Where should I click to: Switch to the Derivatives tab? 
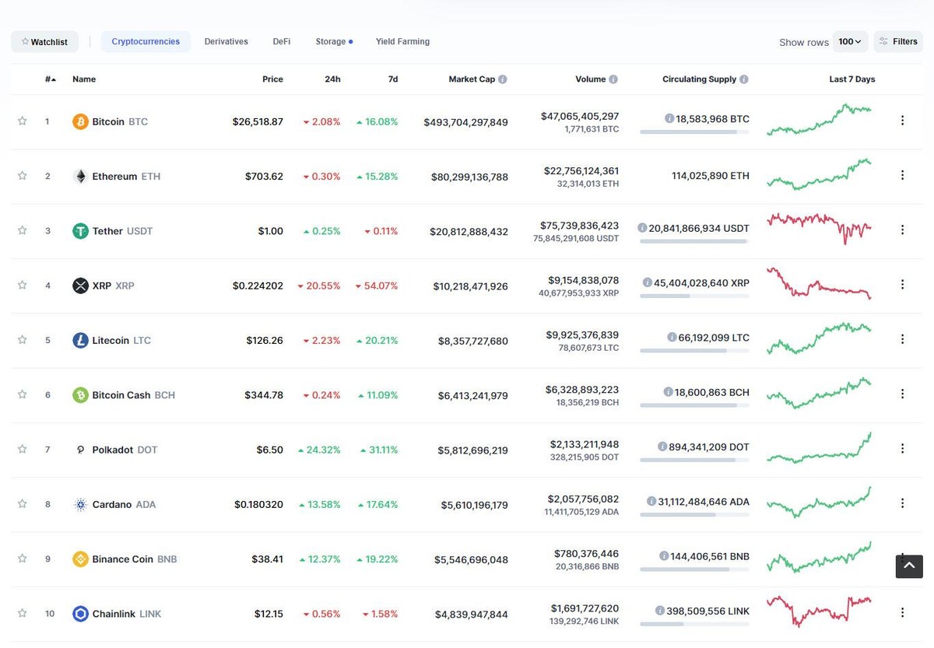tap(226, 41)
